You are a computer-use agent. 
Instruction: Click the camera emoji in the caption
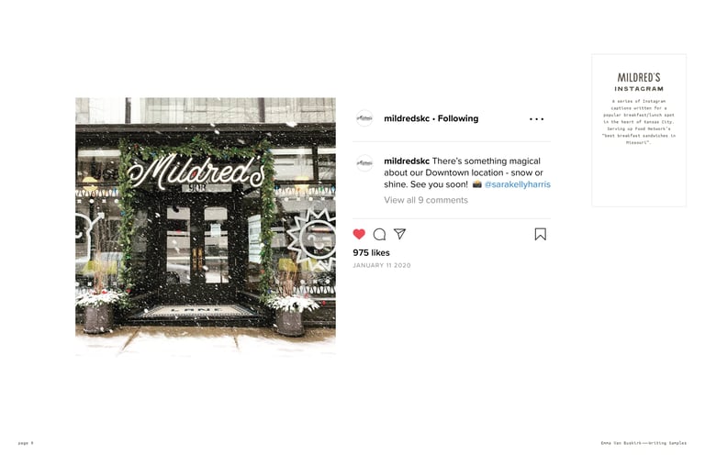[476, 184]
